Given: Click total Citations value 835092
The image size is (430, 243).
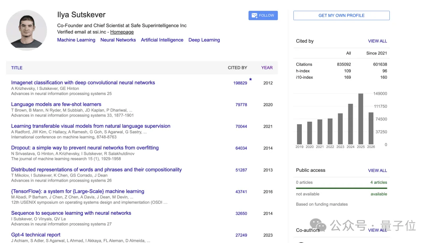Looking at the screenshot, I should 344,64.
